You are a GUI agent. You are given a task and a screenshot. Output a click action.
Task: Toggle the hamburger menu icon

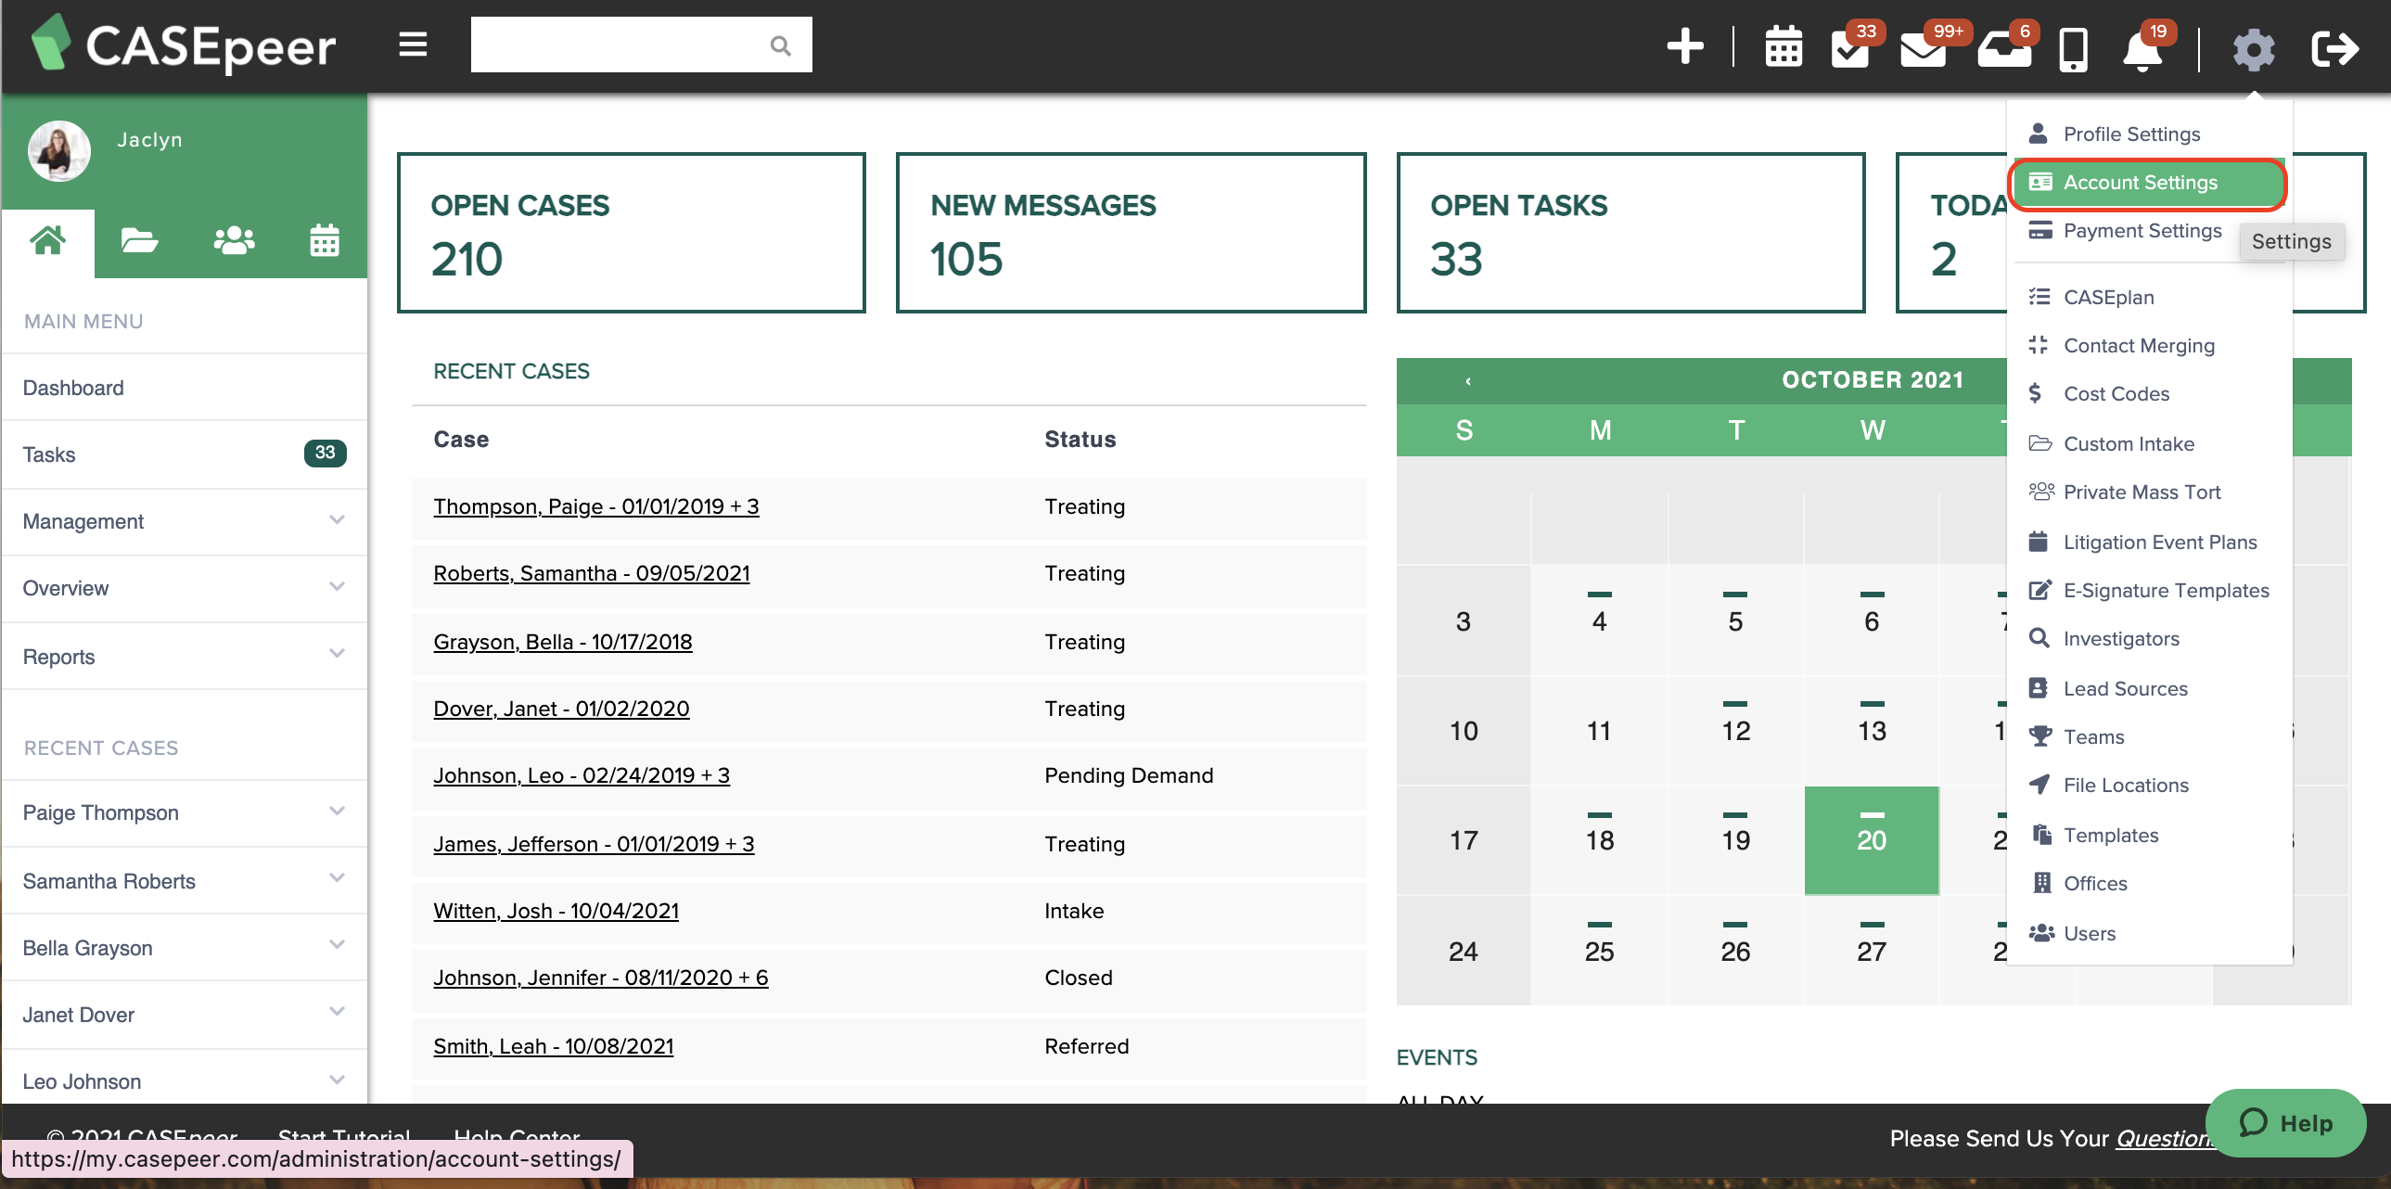[x=412, y=44]
